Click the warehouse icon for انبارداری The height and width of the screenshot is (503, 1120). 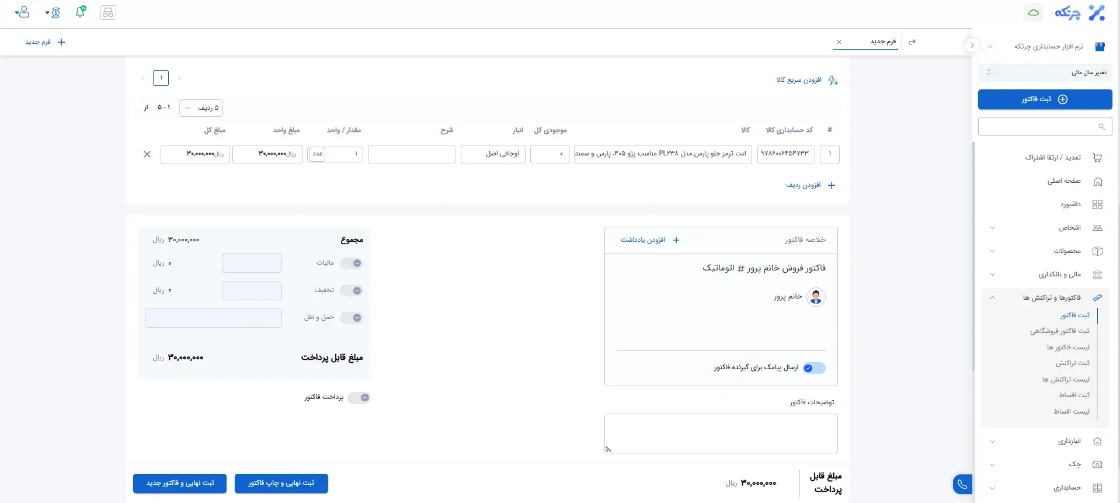(1097, 442)
